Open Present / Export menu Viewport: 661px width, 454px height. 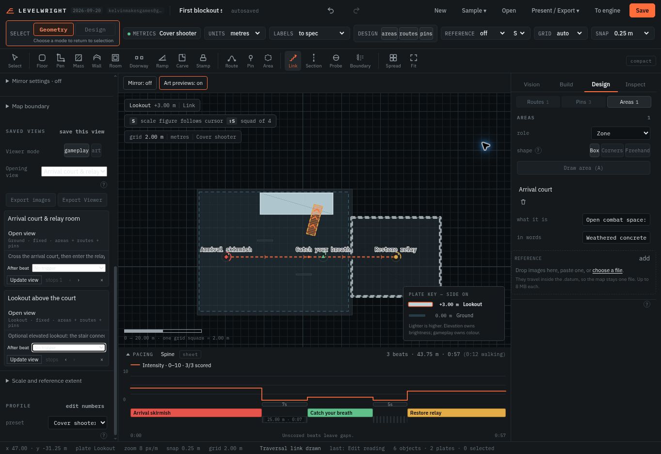pos(555,11)
